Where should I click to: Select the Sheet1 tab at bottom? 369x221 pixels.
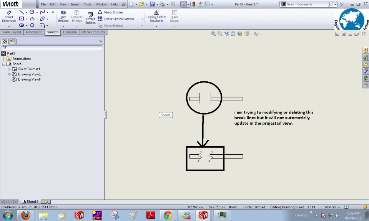[x=30, y=201]
